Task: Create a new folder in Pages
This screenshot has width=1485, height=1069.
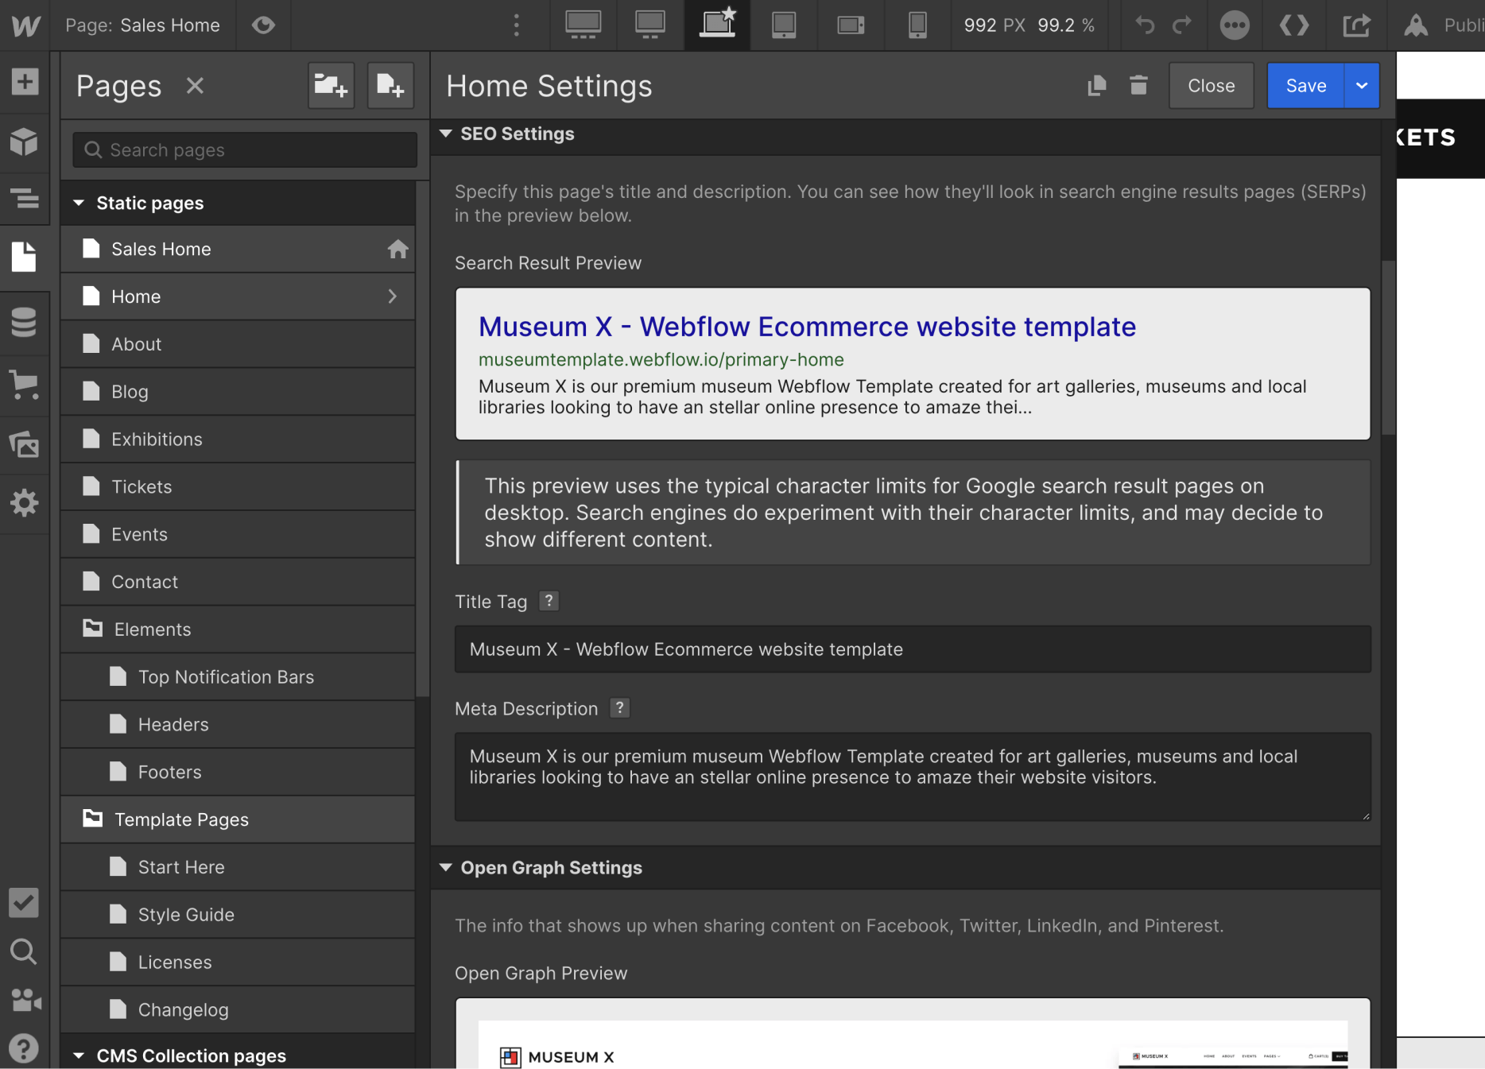Action: click(x=331, y=85)
